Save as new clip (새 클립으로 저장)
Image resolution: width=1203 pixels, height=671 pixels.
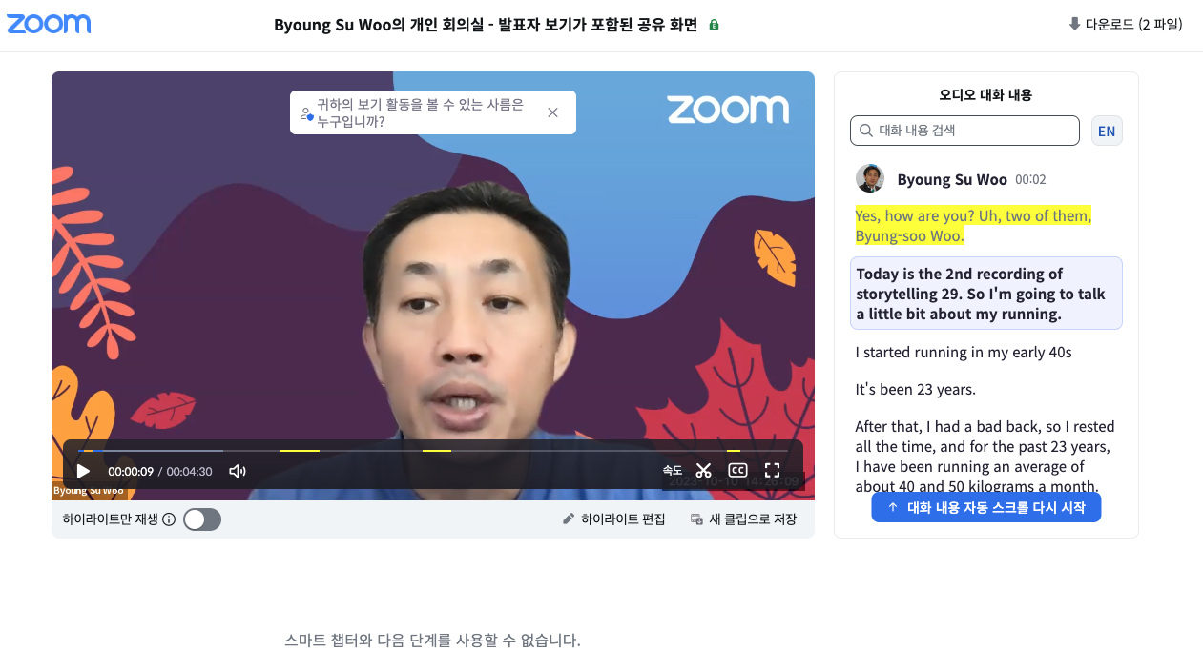coord(743,519)
